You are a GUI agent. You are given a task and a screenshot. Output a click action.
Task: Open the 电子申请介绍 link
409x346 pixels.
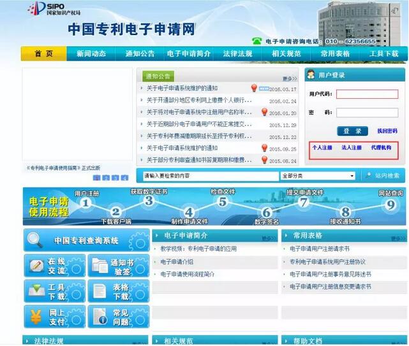click(177, 262)
